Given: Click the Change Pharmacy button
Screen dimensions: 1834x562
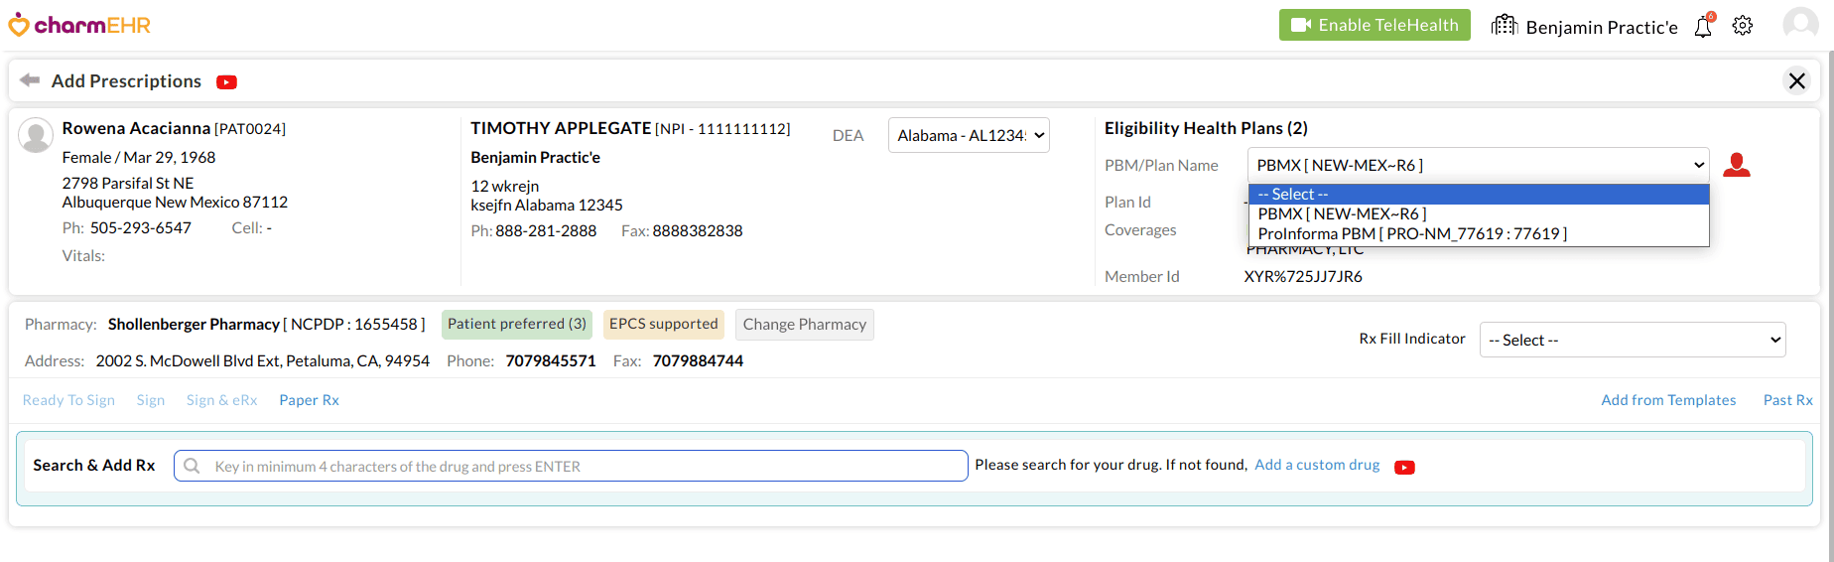Looking at the screenshot, I should 804,325.
